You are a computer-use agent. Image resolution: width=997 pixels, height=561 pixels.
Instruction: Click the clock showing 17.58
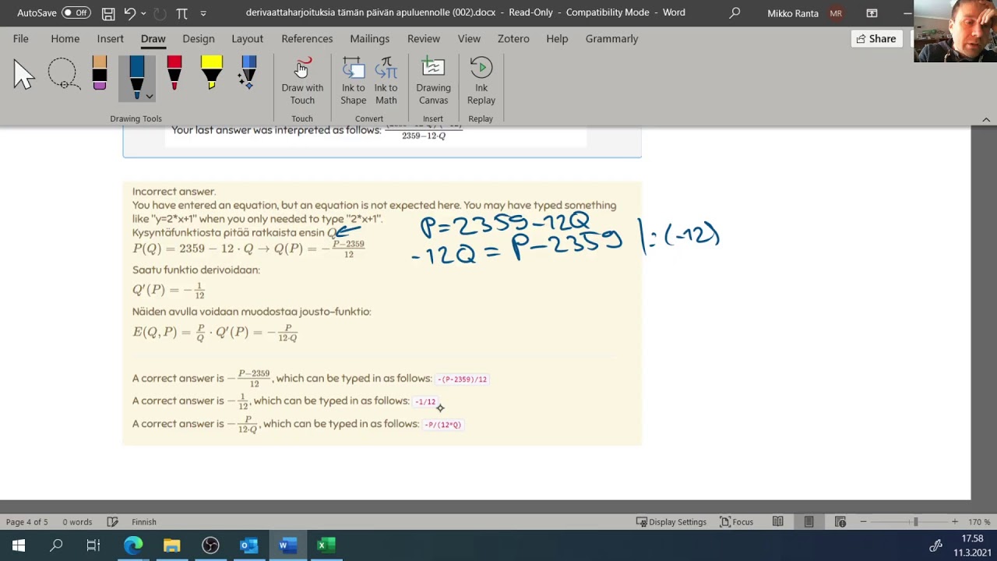972,538
